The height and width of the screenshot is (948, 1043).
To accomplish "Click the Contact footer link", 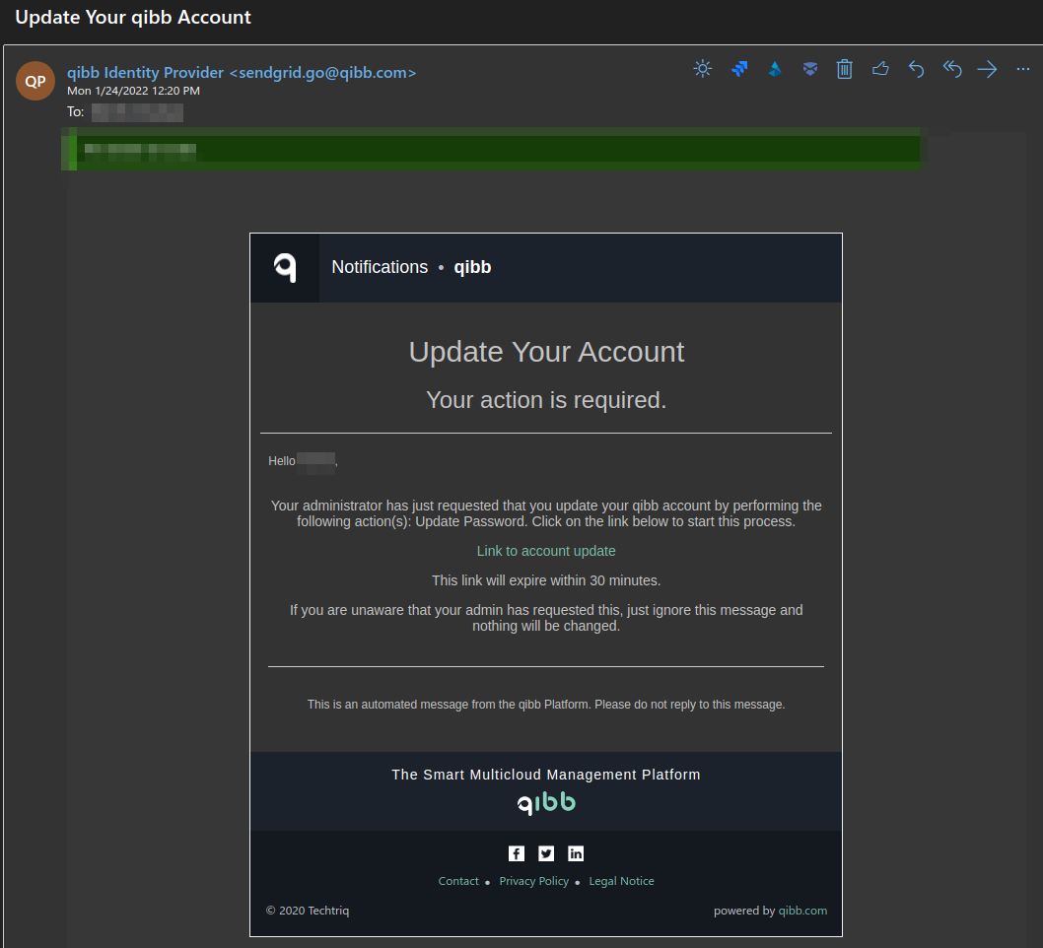I will click(x=458, y=881).
